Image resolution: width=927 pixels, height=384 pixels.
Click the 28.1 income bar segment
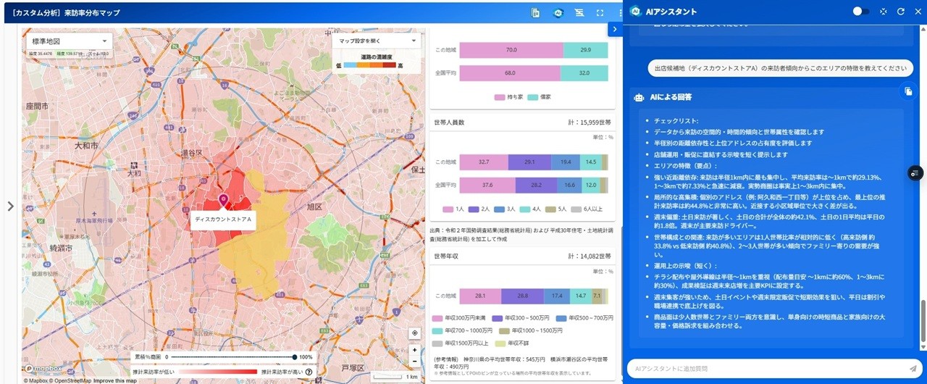coord(481,296)
